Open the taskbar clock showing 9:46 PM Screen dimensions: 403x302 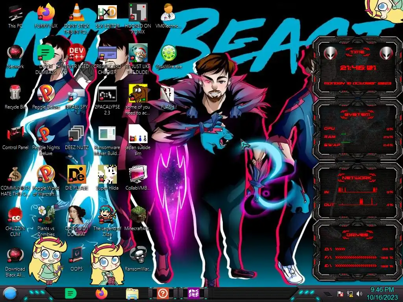pos(382,293)
